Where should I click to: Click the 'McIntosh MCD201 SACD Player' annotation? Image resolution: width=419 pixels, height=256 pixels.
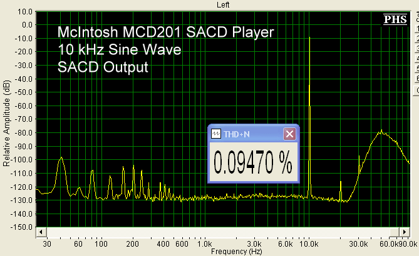(165, 32)
